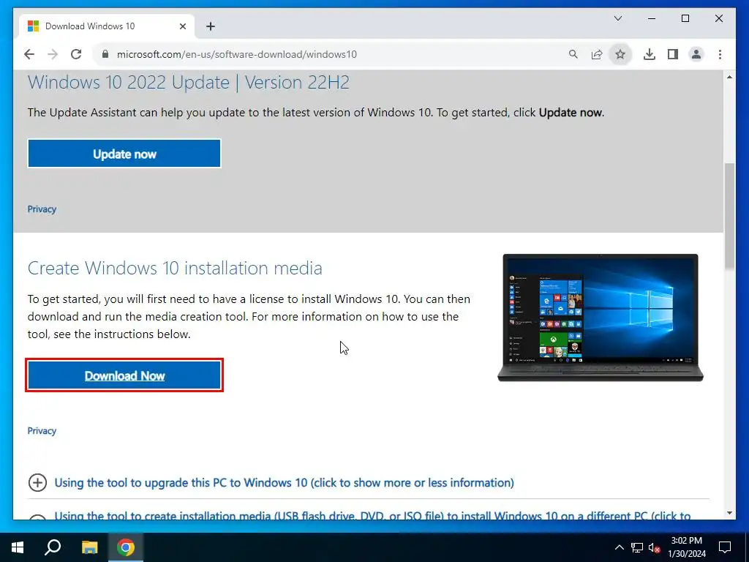
Task: Minimize the Chrome window
Action: coord(652,18)
